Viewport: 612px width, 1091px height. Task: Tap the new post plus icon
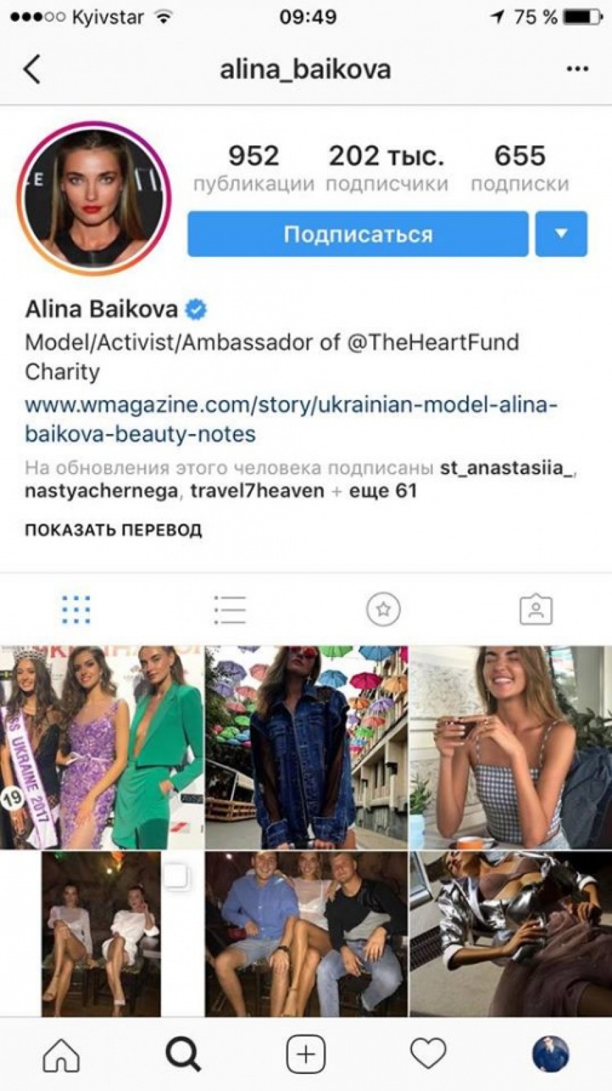pyautogui.click(x=306, y=1055)
